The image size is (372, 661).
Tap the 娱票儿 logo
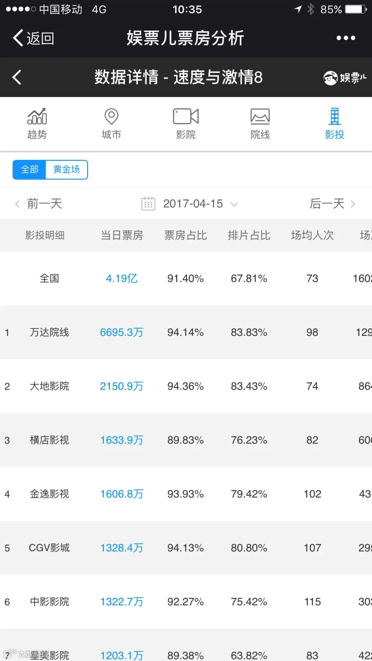click(345, 78)
